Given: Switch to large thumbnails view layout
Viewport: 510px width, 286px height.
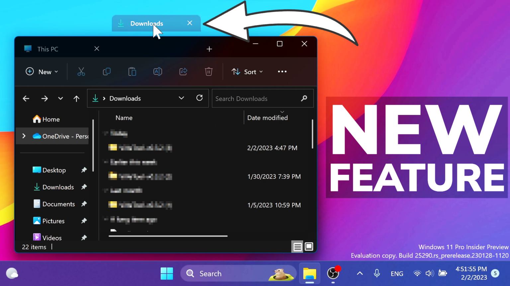Looking at the screenshot, I should pos(308,247).
